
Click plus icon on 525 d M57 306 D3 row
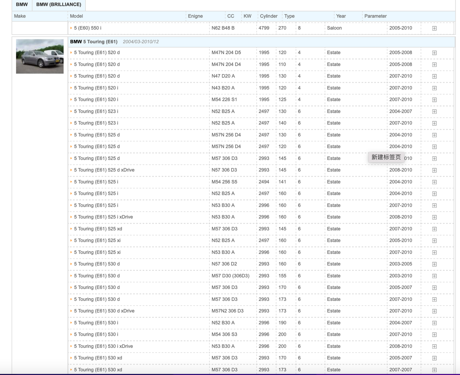434,159
